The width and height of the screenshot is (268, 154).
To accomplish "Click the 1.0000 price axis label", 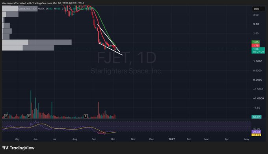I will pos(258,61).
